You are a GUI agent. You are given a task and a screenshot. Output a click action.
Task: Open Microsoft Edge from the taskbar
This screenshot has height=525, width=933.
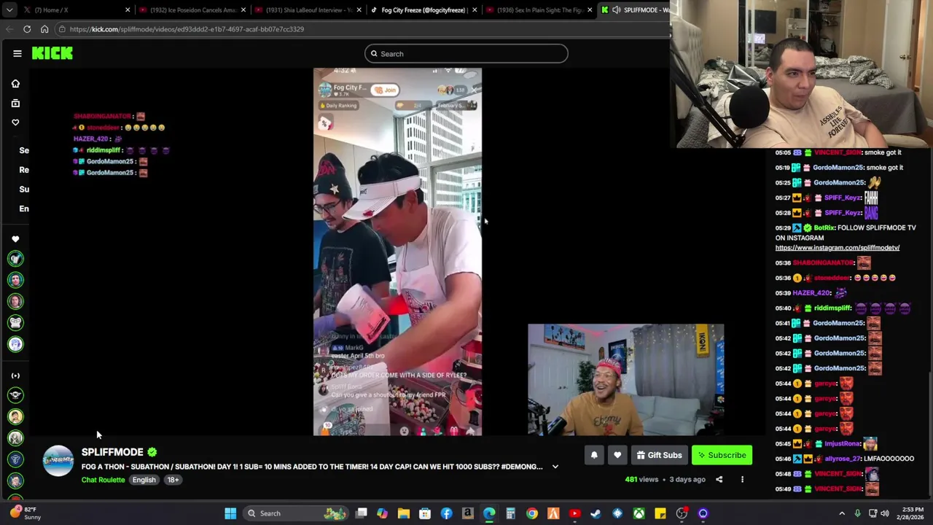pyautogui.click(x=489, y=513)
